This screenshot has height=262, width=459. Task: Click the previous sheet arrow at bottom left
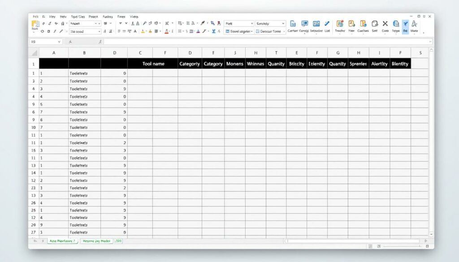click(35, 241)
